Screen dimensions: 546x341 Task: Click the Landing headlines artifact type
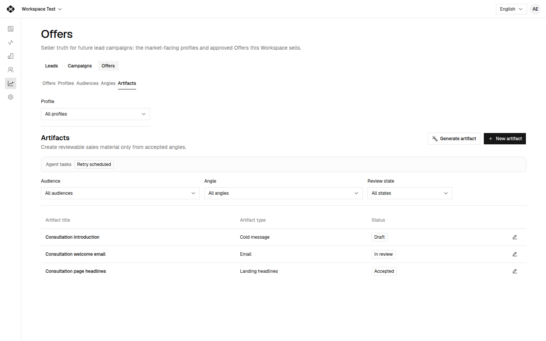coord(259,271)
